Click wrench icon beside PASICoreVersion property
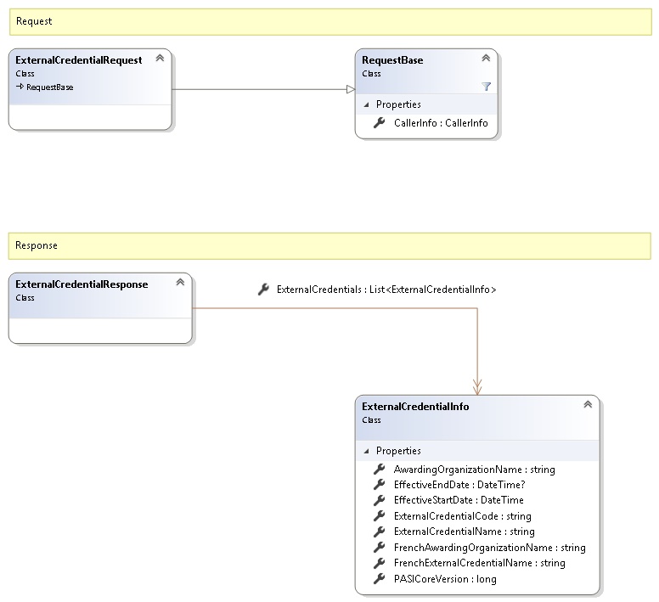 [380, 579]
